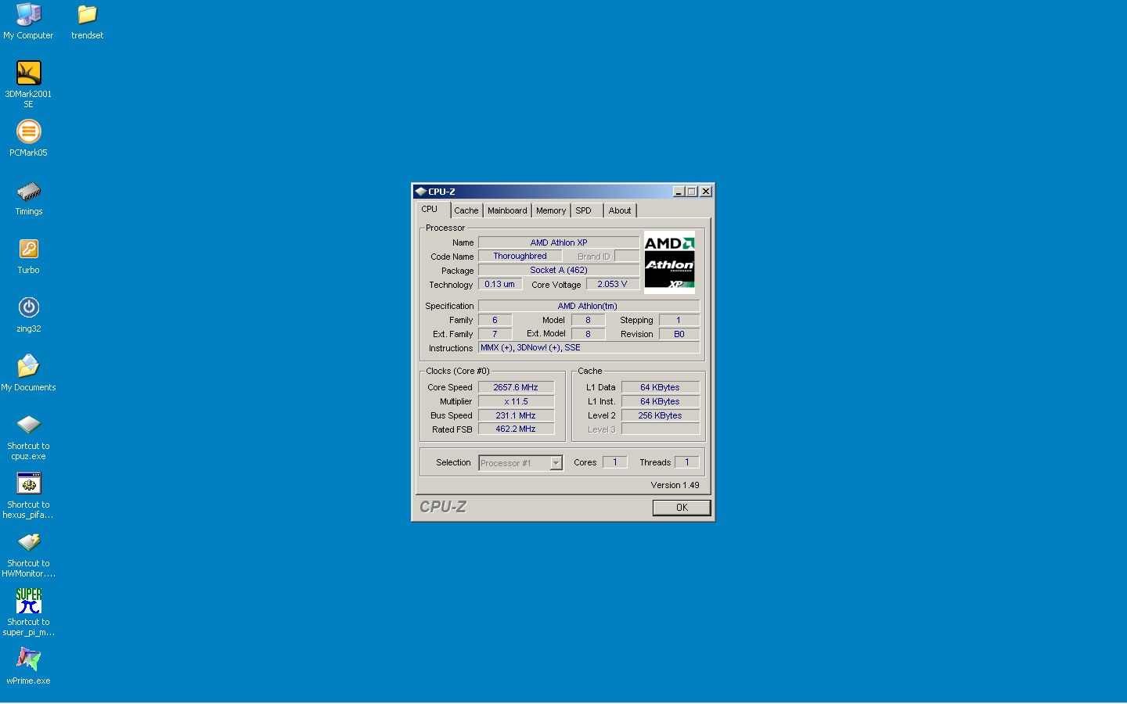The height and width of the screenshot is (704, 1127).
Task: Click the OK button in CPU-Z
Action: 682,508
